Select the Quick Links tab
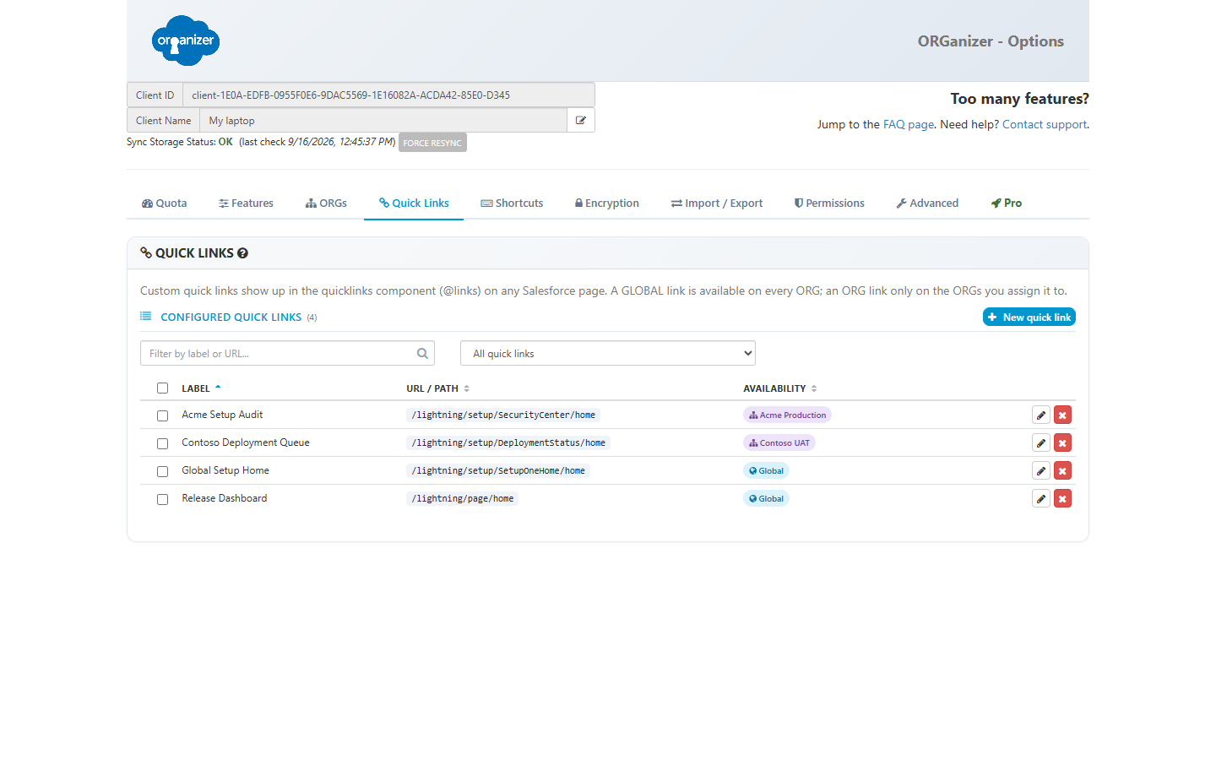This screenshot has height=760, width=1216. point(414,204)
